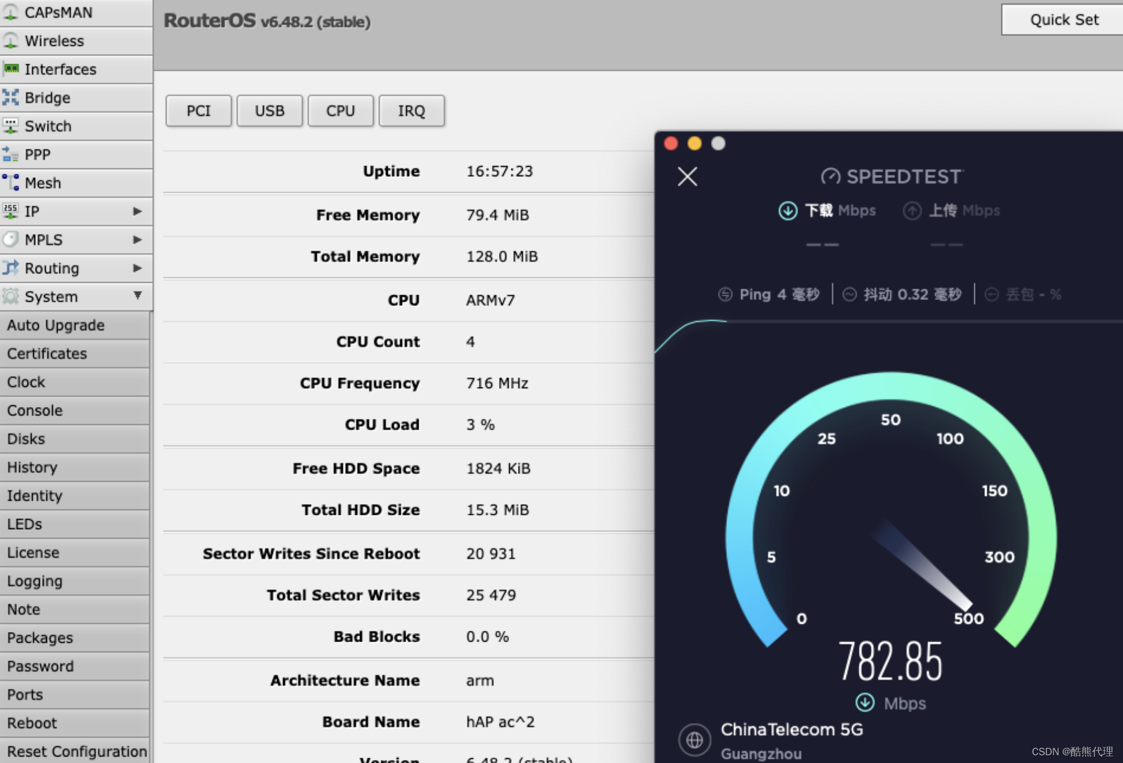
Task: Select License under System
Action: pyautogui.click(x=74, y=553)
